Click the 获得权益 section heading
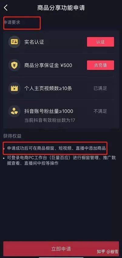This screenshot has width=122, height=258. click(x=12, y=136)
